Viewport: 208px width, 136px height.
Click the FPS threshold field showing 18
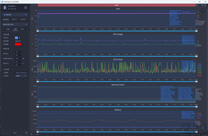[18, 52]
